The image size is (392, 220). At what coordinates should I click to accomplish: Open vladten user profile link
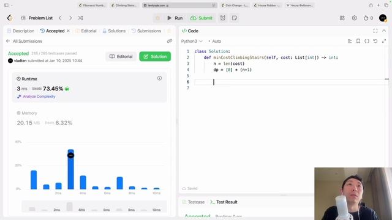(20, 61)
